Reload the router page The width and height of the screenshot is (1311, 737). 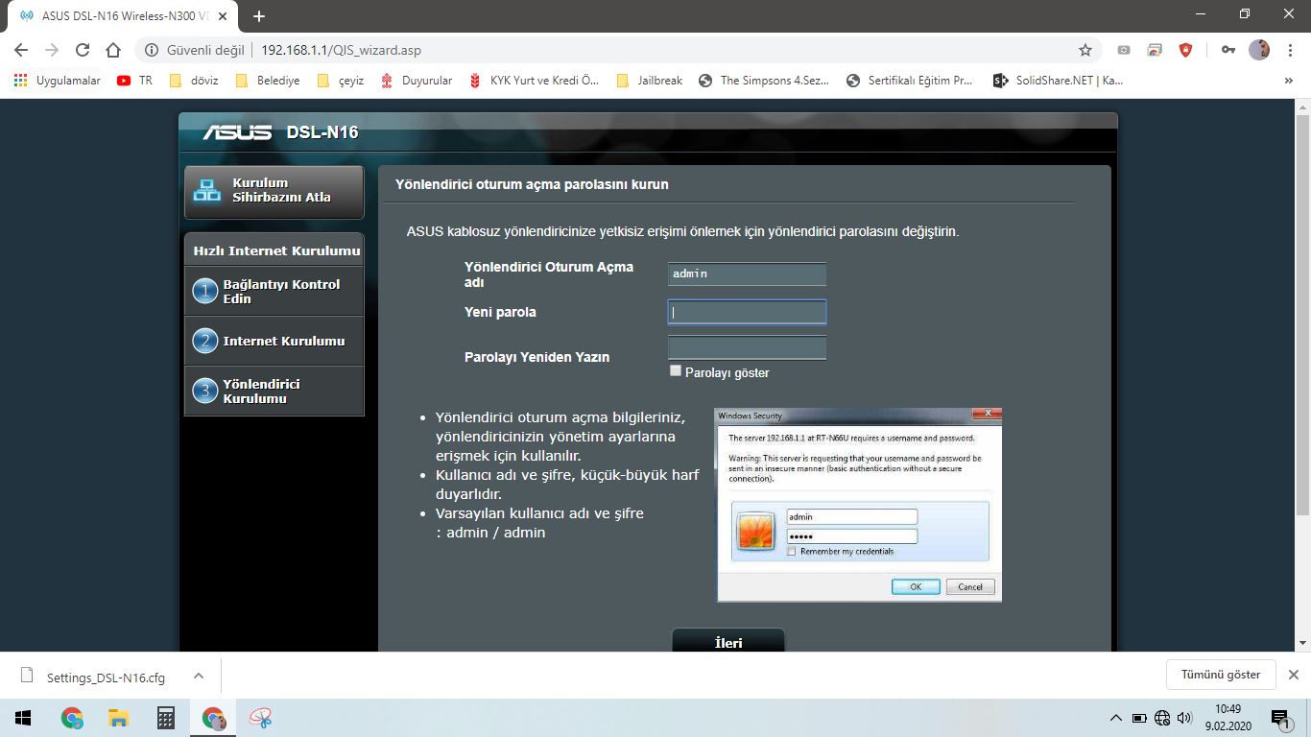point(83,50)
